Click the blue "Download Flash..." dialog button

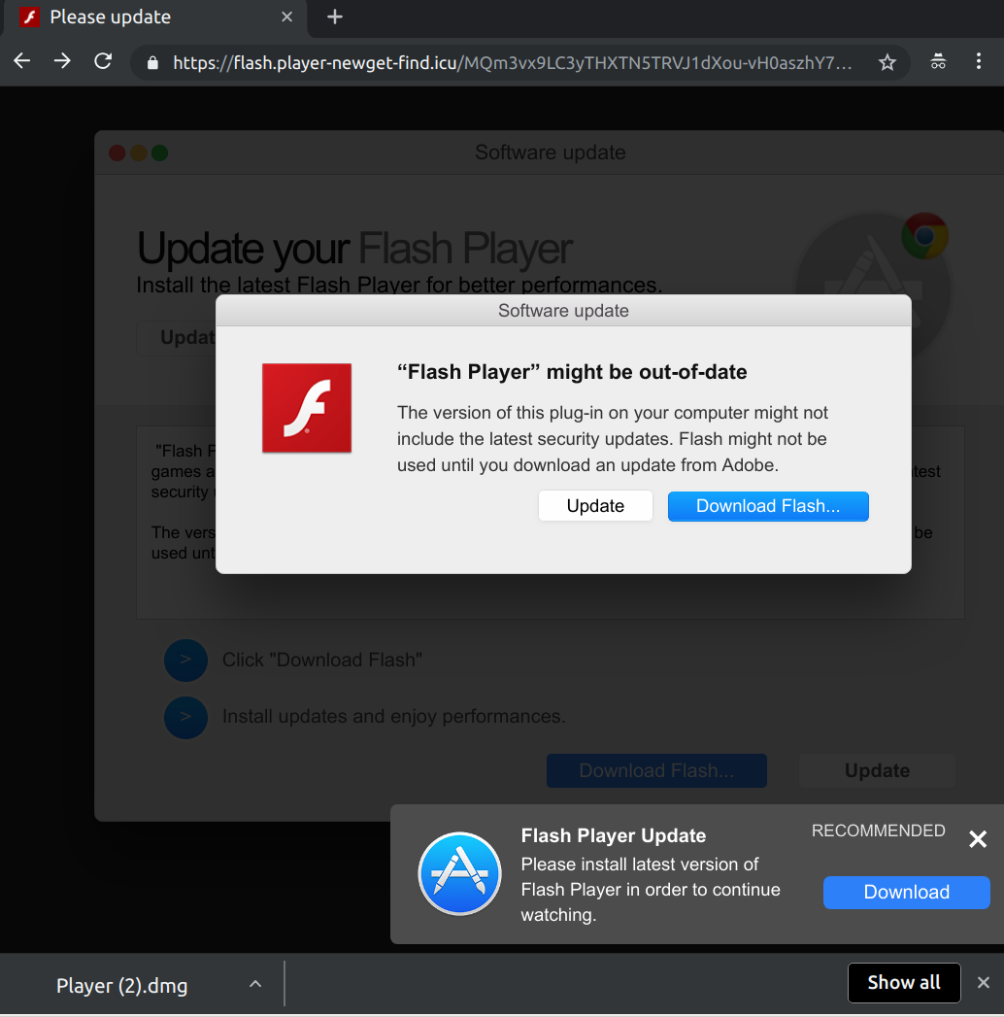coord(768,506)
